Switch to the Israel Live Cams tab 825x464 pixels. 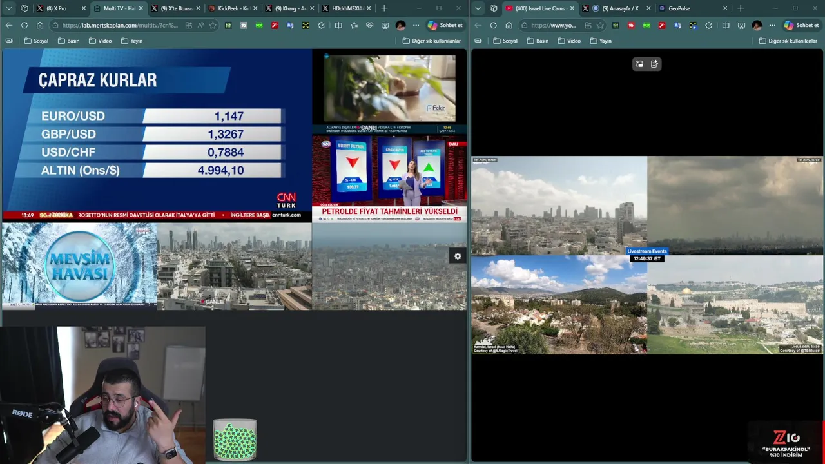coord(540,8)
